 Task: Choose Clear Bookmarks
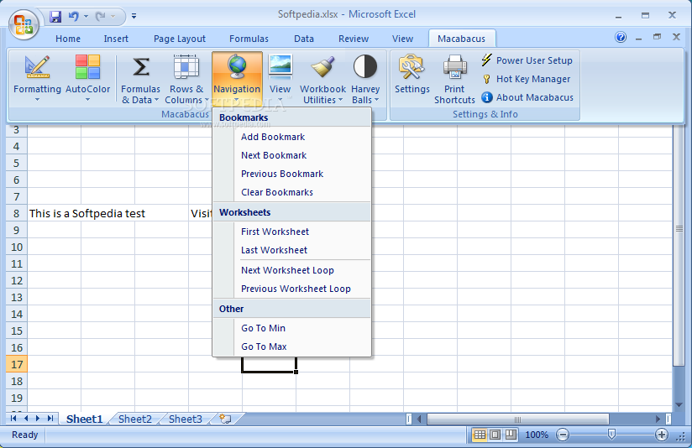[x=291, y=192]
